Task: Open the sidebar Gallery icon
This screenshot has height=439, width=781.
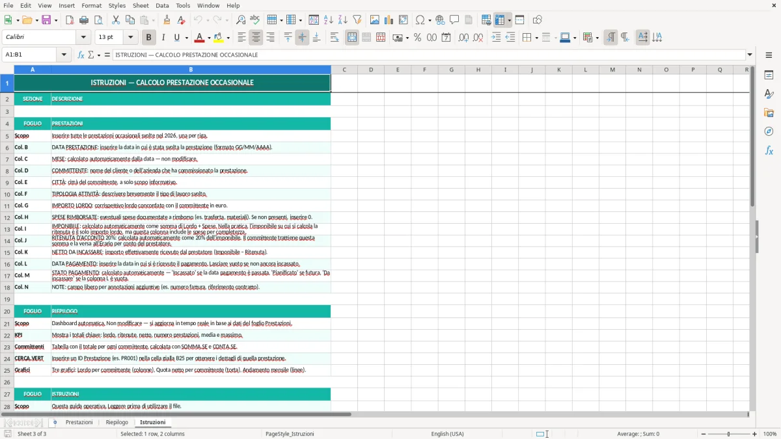Action: [x=769, y=113]
